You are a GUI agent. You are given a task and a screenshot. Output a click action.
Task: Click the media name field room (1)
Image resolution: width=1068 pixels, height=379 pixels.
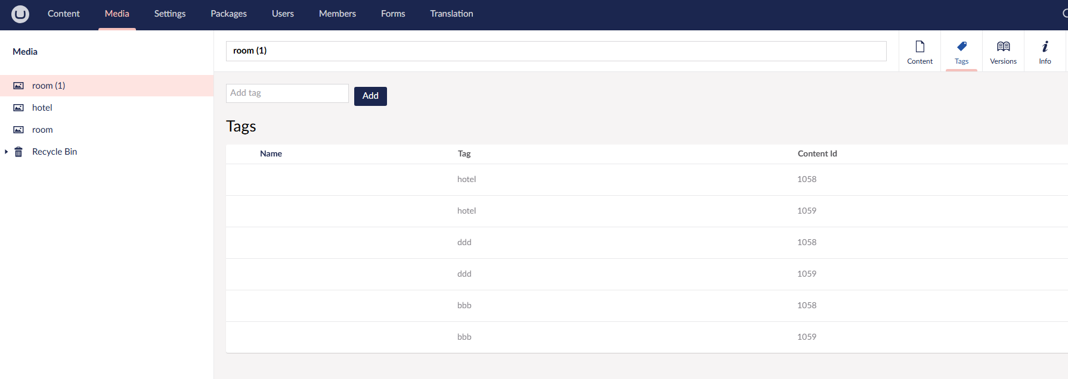tap(556, 51)
